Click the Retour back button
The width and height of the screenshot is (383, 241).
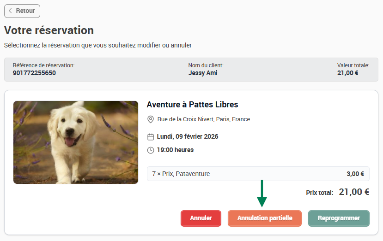point(22,11)
